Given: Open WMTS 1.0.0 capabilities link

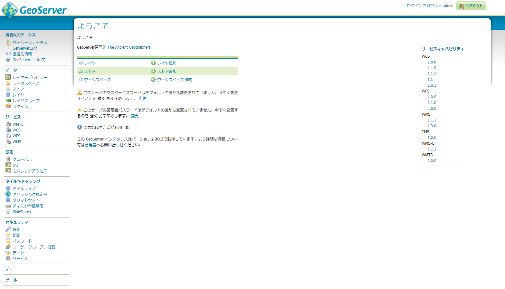Looking at the screenshot, I should click(x=432, y=161).
